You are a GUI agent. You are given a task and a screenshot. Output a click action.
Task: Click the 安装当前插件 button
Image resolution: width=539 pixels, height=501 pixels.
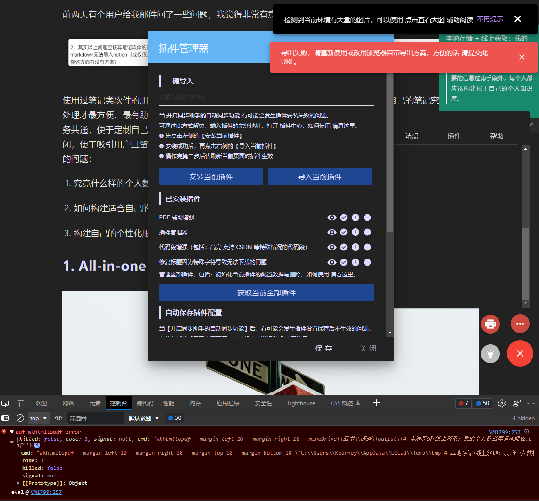click(211, 177)
